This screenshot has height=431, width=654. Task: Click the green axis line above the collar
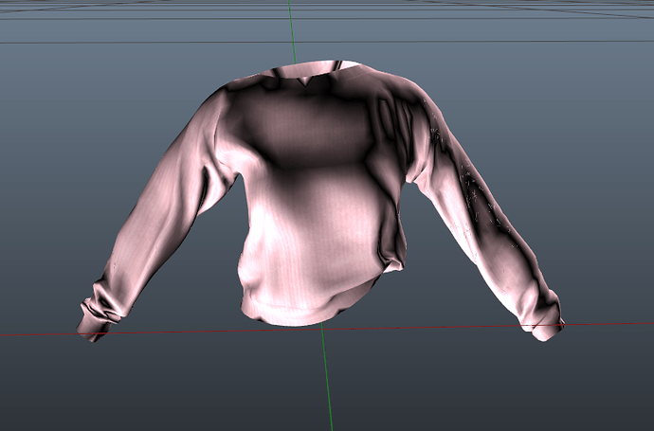point(292,31)
